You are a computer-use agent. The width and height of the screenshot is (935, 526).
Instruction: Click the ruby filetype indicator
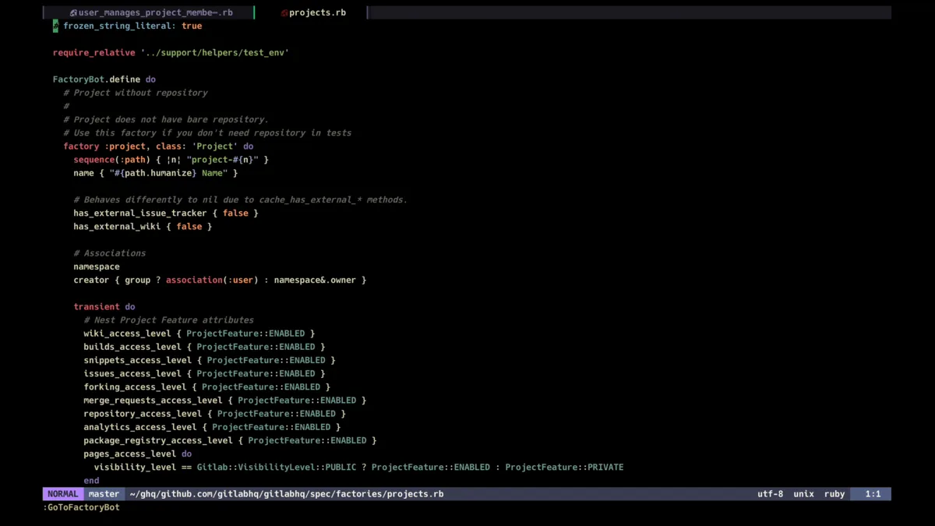click(x=834, y=494)
